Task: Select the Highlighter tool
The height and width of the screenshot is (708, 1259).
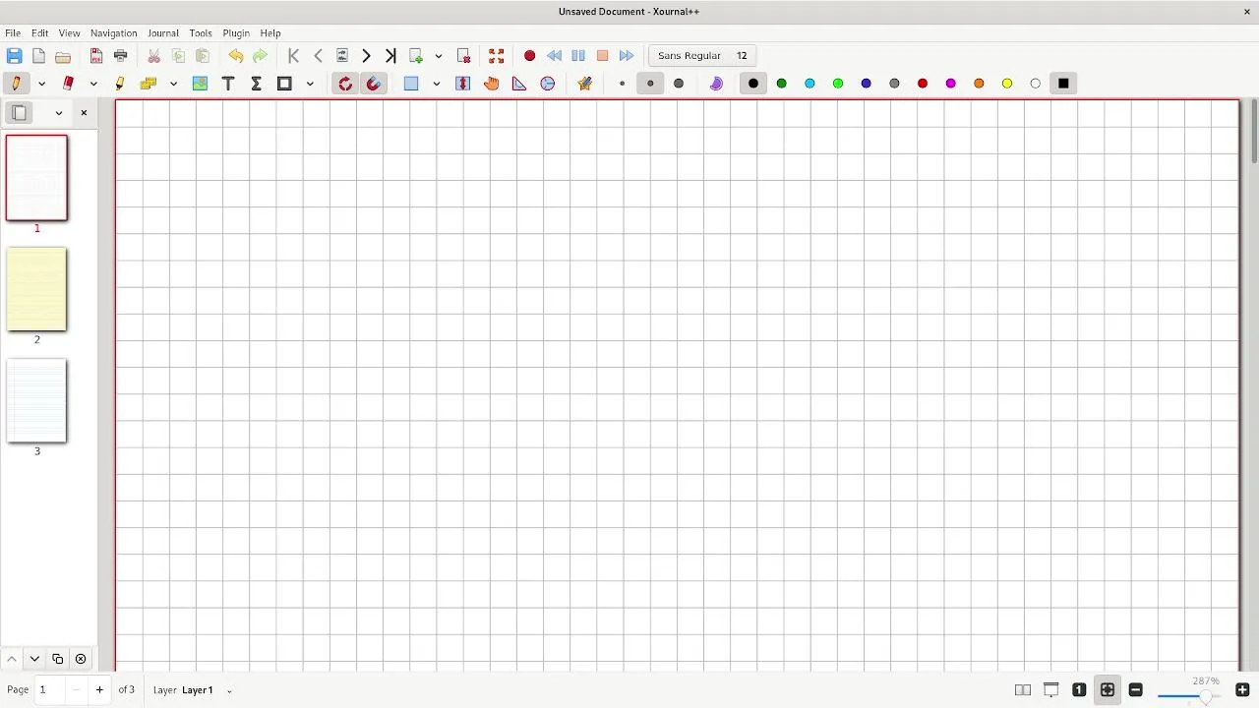Action: pyautogui.click(x=120, y=84)
